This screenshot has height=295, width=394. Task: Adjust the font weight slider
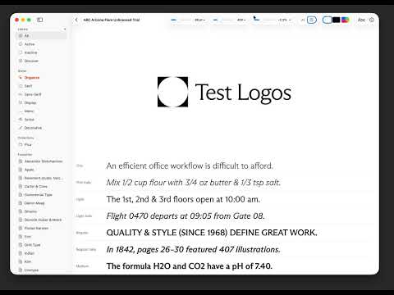point(223,20)
